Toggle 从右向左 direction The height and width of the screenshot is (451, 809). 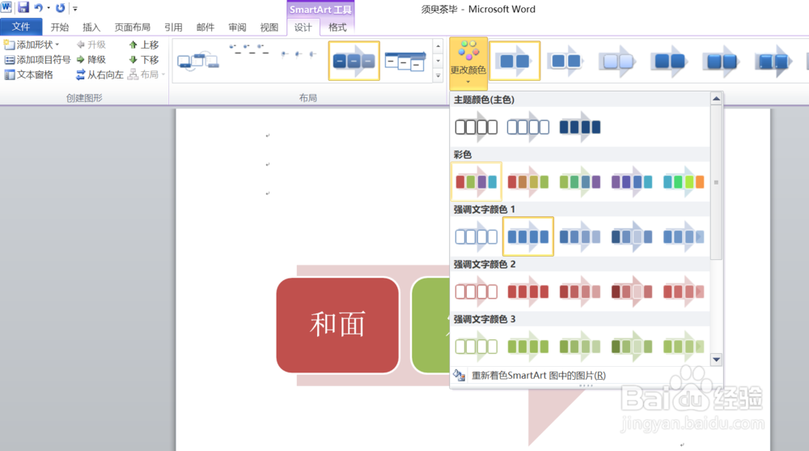[x=100, y=75]
